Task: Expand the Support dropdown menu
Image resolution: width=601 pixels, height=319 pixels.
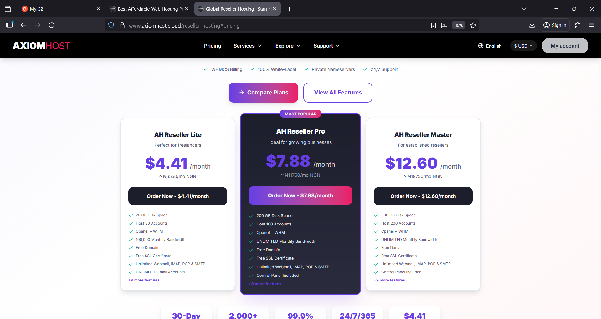Action: (326, 46)
